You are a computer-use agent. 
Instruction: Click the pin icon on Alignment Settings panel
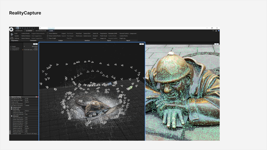(36, 97)
